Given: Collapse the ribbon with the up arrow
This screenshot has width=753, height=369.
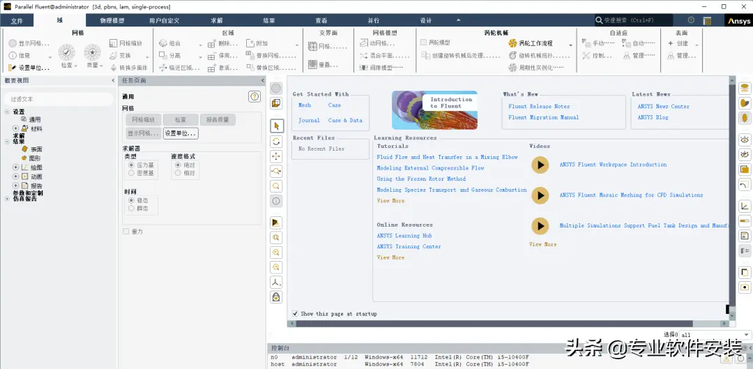Looking at the screenshot, I should (x=458, y=20).
